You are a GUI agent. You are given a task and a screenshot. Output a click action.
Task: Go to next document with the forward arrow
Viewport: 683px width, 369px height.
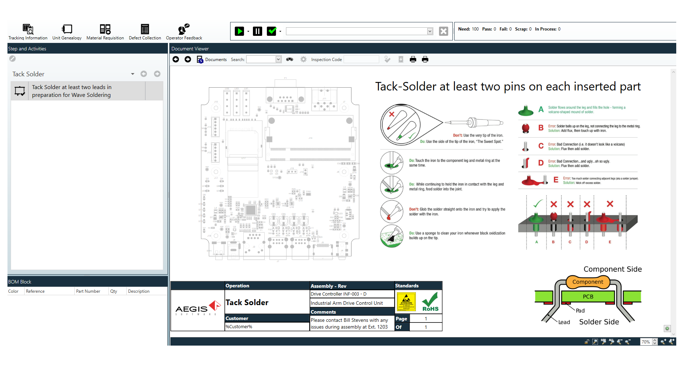[188, 59]
